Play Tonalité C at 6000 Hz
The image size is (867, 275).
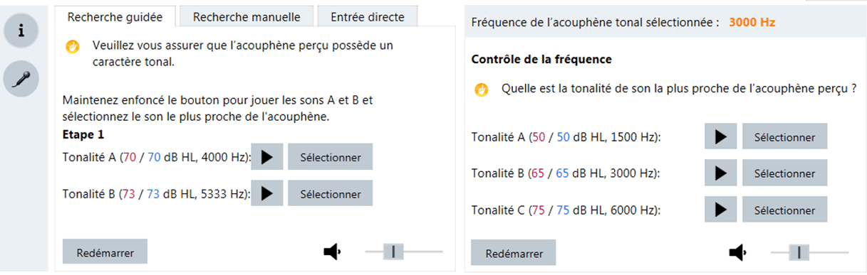[720, 210]
